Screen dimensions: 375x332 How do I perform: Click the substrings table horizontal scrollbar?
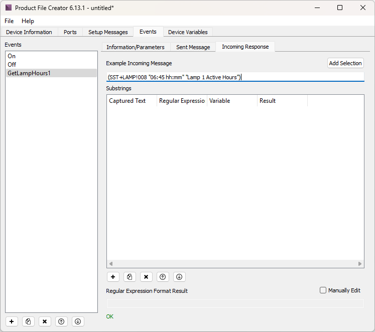235,264
